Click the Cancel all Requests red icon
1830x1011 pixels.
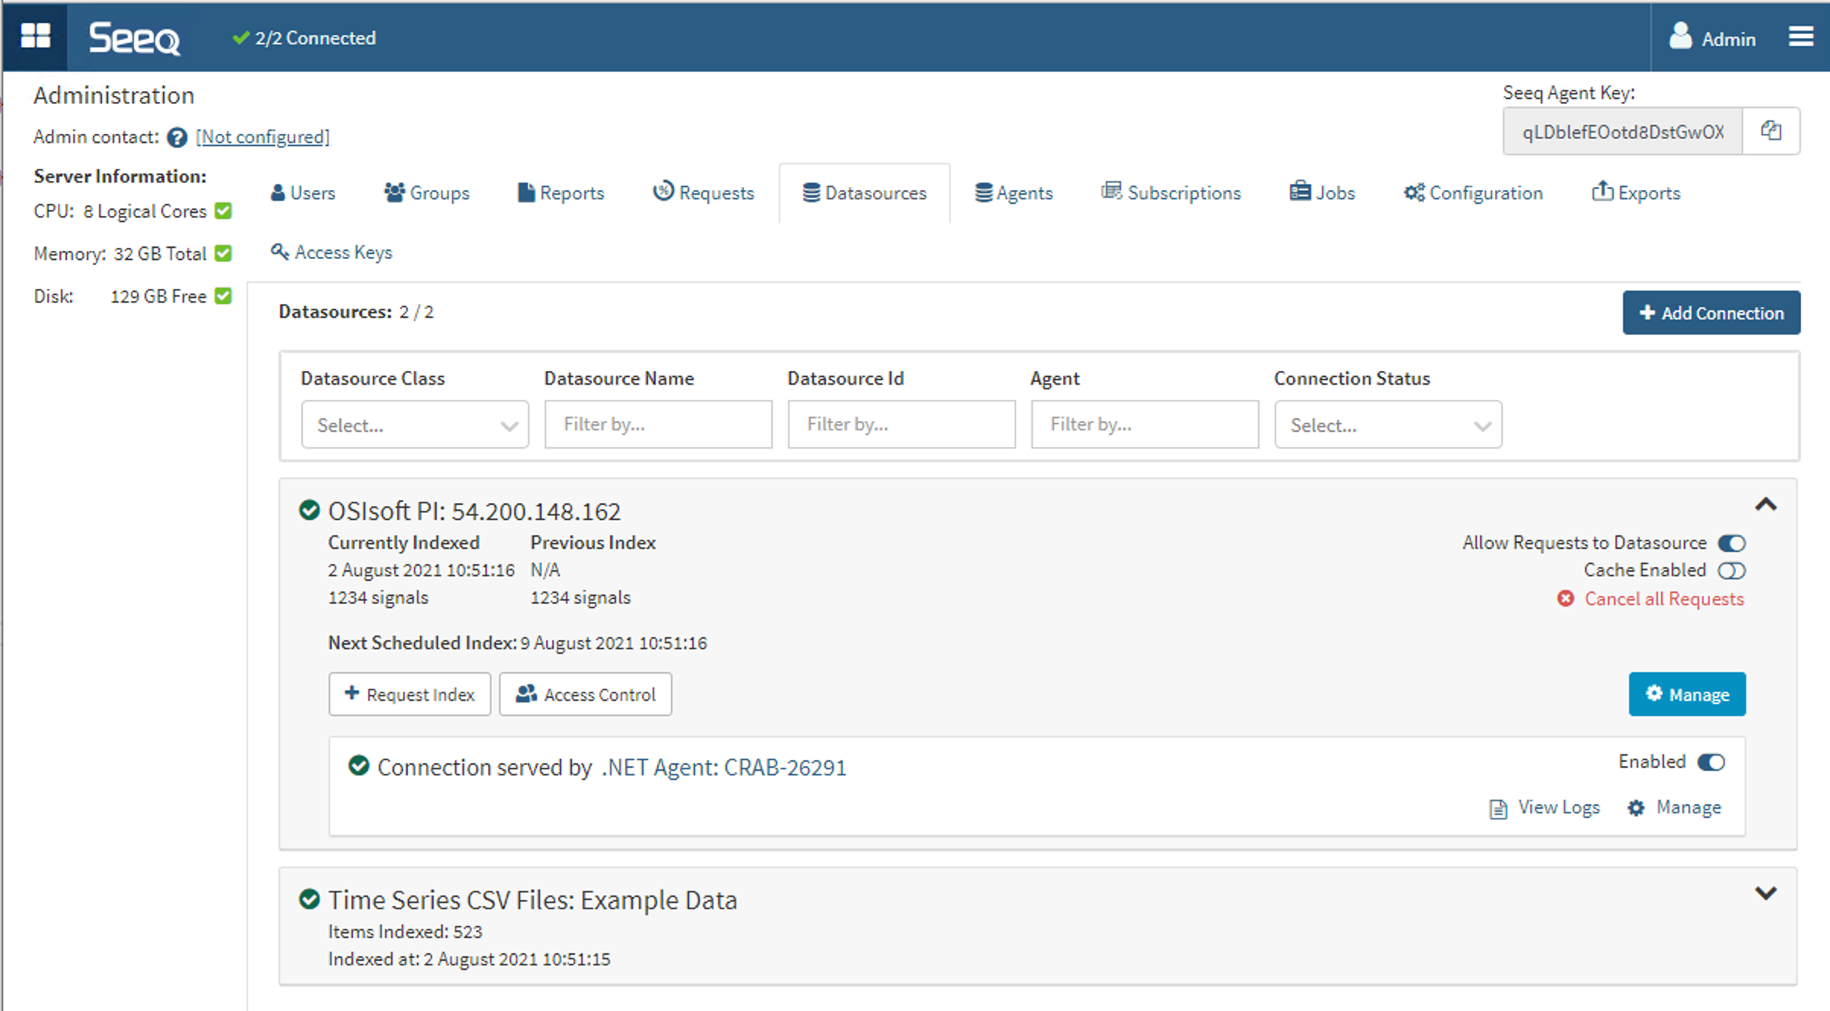click(x=1565, y=599)
